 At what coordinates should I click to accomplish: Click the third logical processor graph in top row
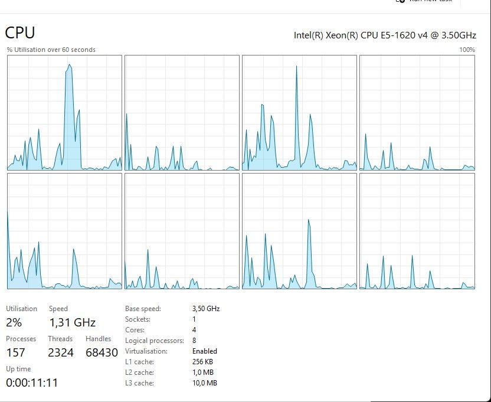[x=299, y=113]
